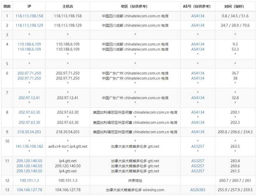Click the 263.5 time cell in hop 10
Screen dimensions: 256x196
235,146
